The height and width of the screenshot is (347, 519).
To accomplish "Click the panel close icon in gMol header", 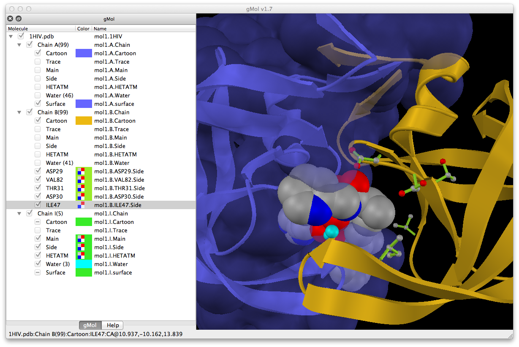I will pyautogui.click(x=11, y=19).
